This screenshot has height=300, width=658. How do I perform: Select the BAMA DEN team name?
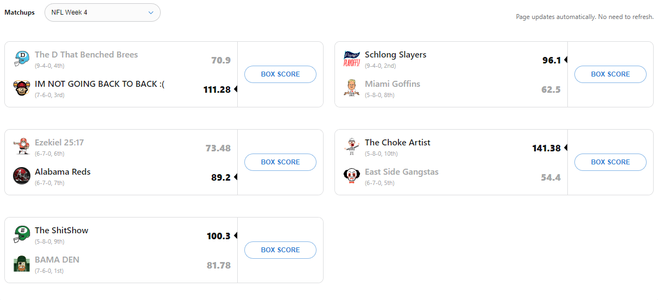pyautogui.click(x=57, y=260)
